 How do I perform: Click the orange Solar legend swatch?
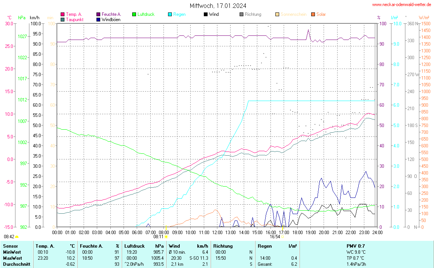[313, 14]
